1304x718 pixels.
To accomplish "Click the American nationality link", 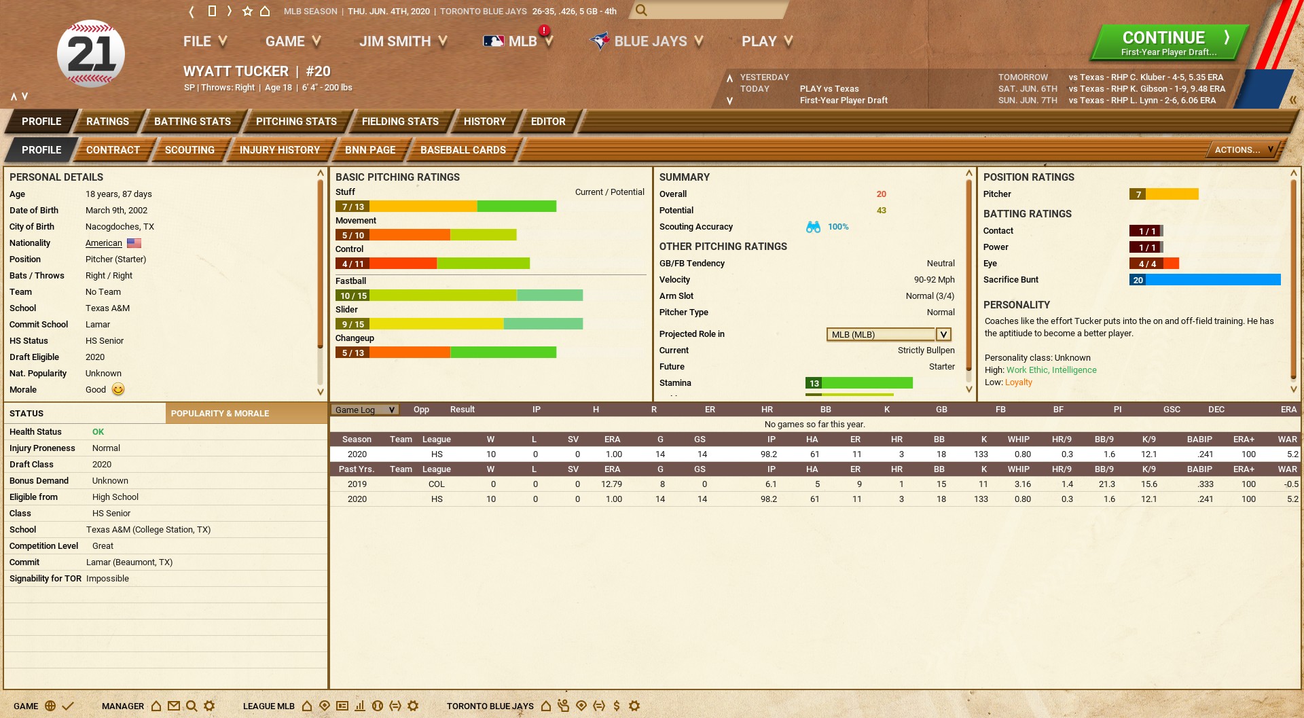I will pos(104,243).
